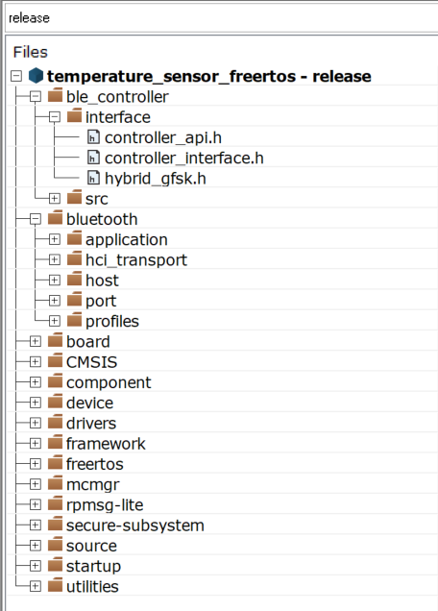This screenshot has width=438, height=611.
Task: Select the startup folder label
Action: pos(93,566)
